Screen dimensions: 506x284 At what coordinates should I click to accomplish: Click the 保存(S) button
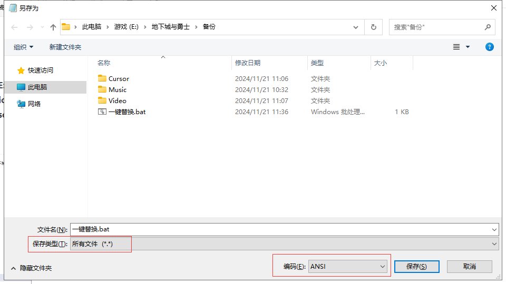(416, 266)
